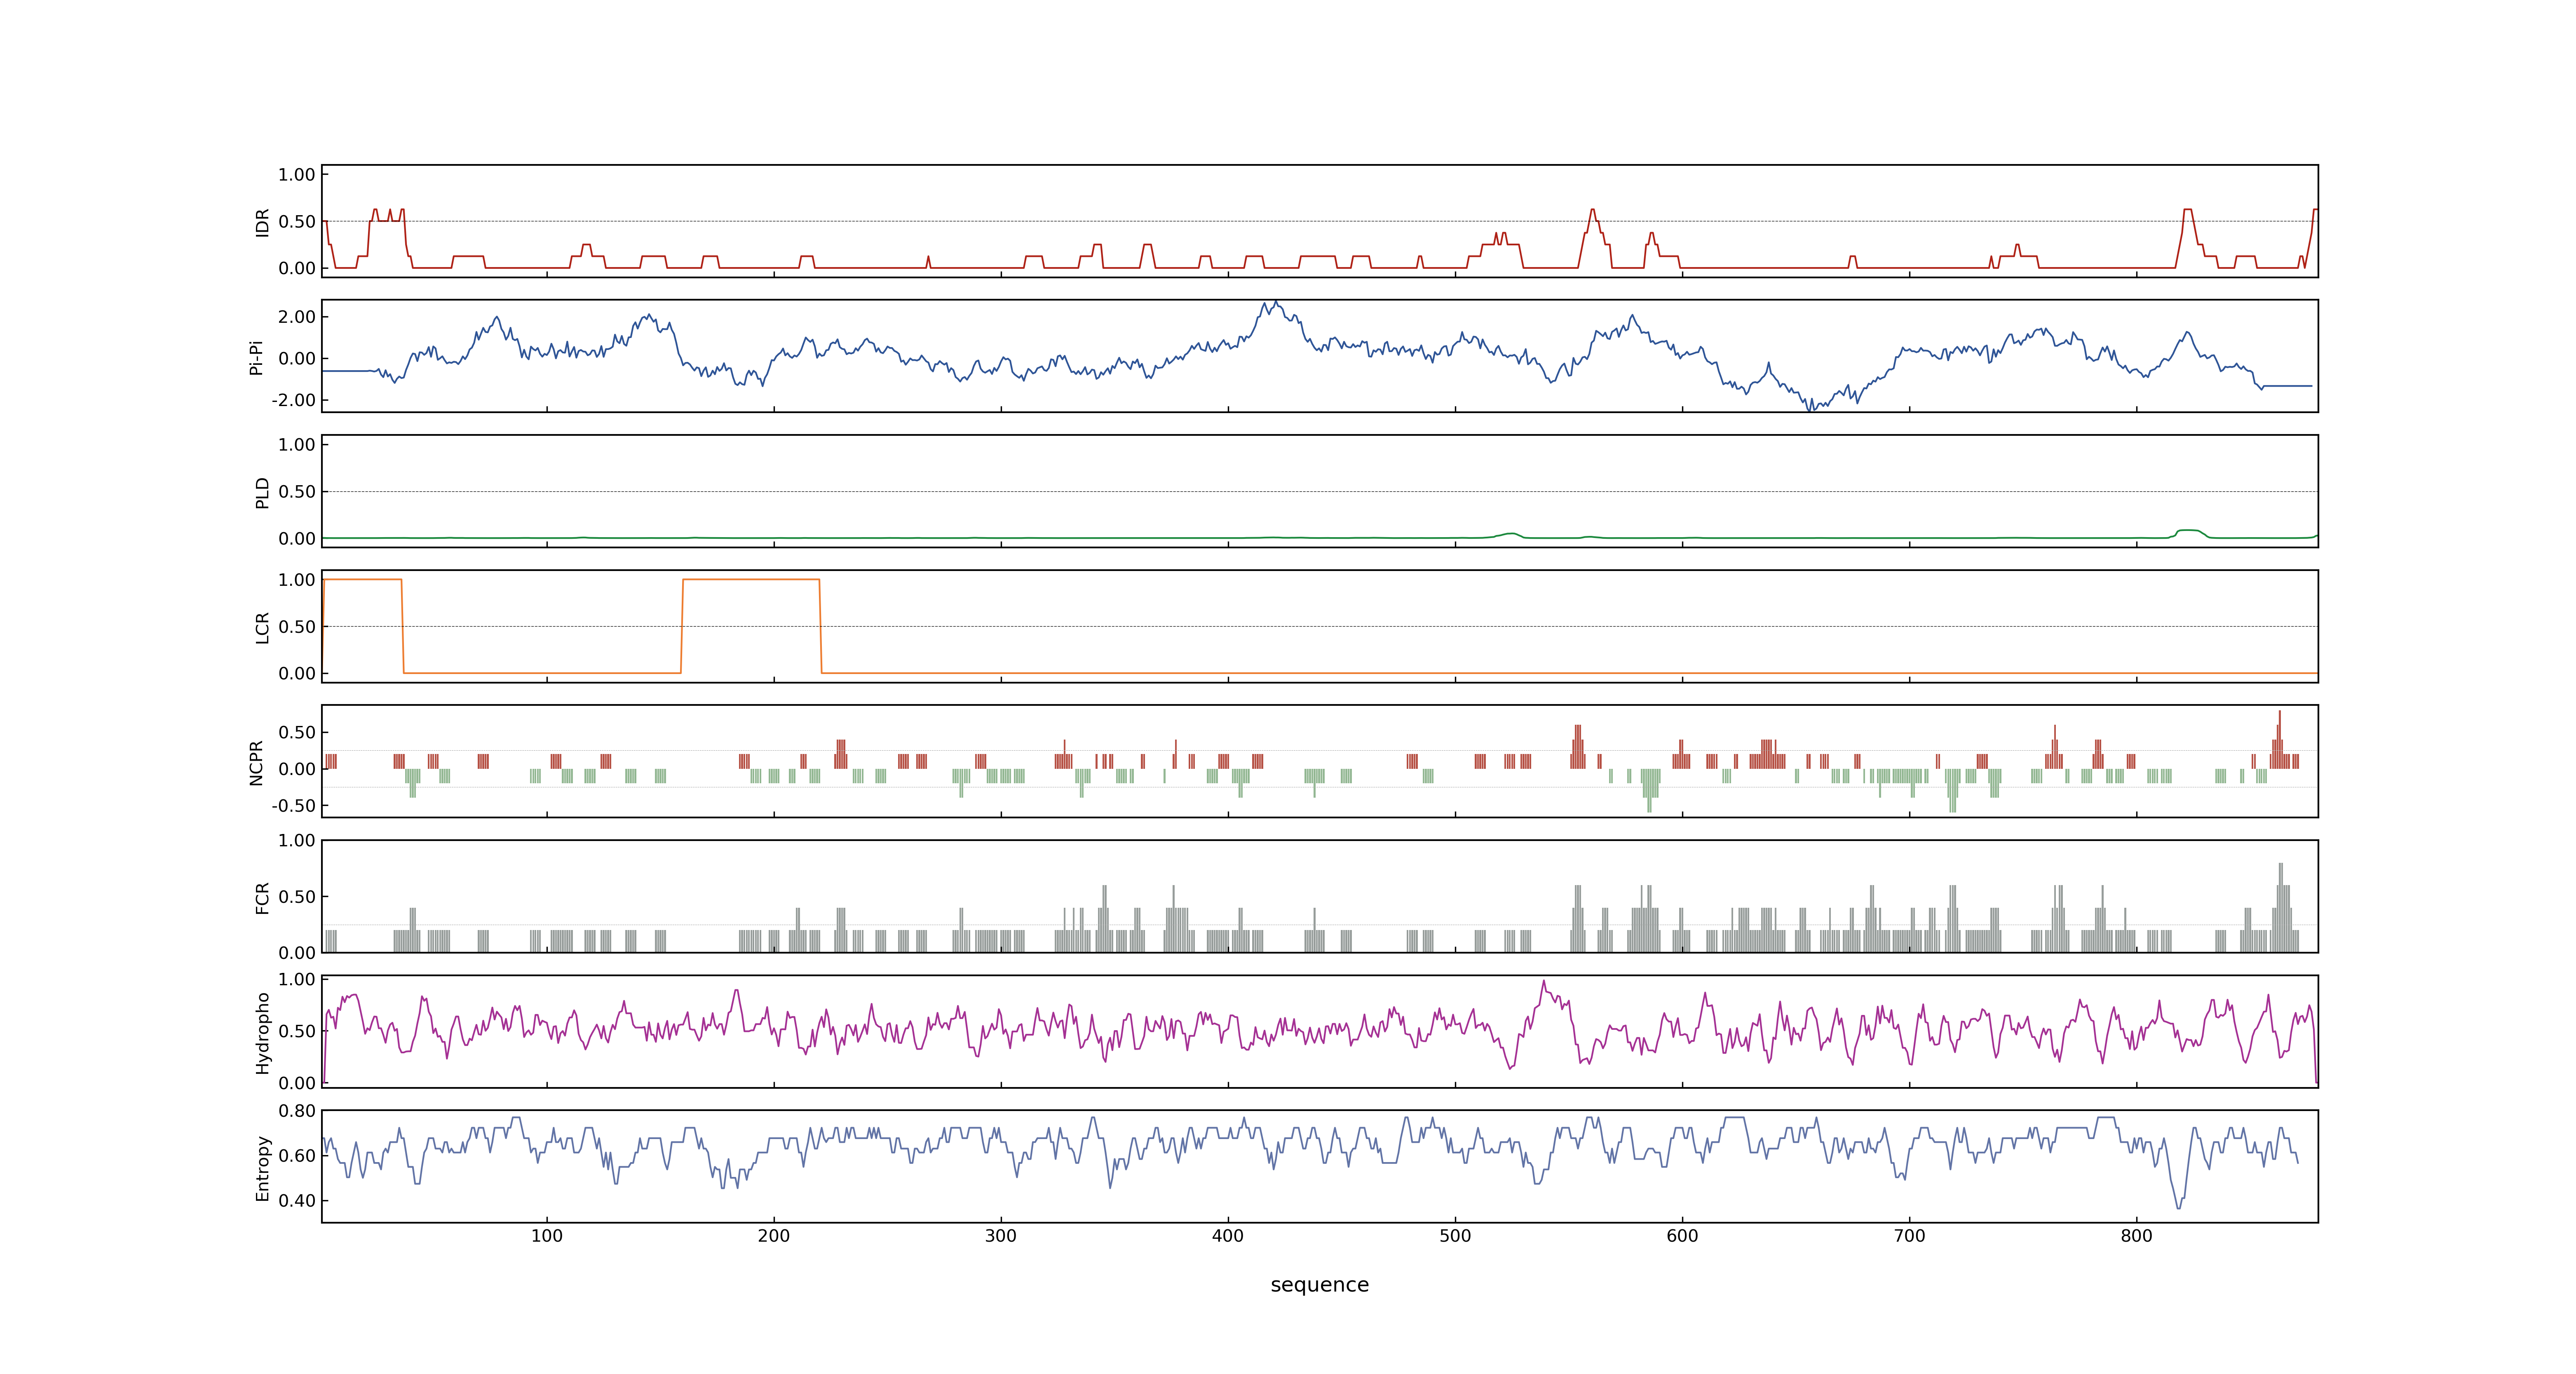Click the Hydropho y-axis label
Image resolution: width=2576 pixels, height=1374 pixels.
[x=262, y=1033]
